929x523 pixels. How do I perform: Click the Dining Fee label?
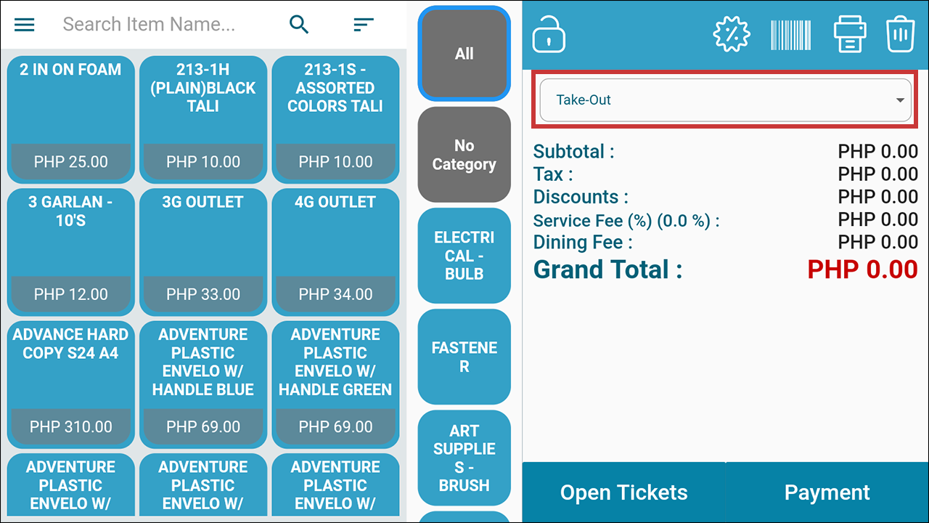[583, 242]
